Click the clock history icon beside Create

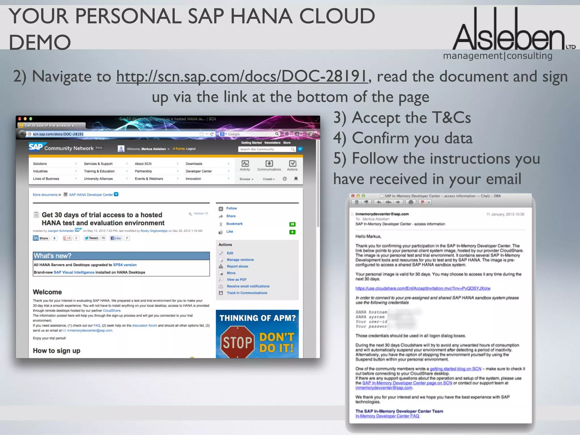[285, 179]
